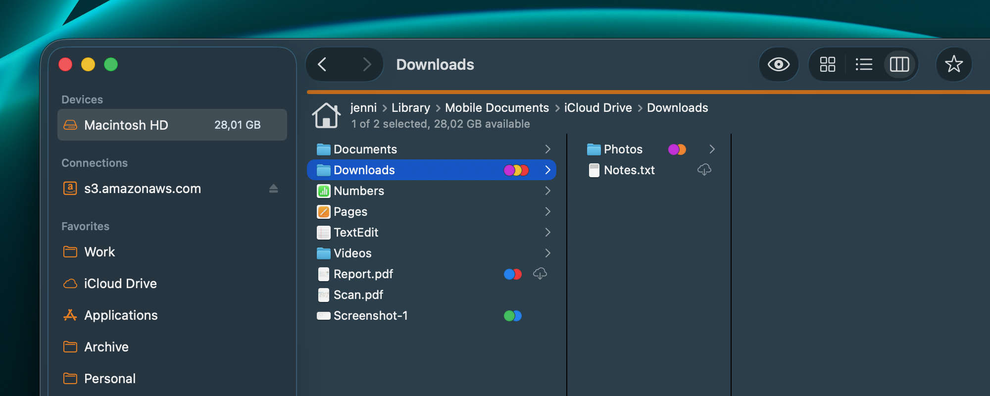Screen dimensions: 990x396
Task: Go forward with right arrow
Action: tap(367, 64)
